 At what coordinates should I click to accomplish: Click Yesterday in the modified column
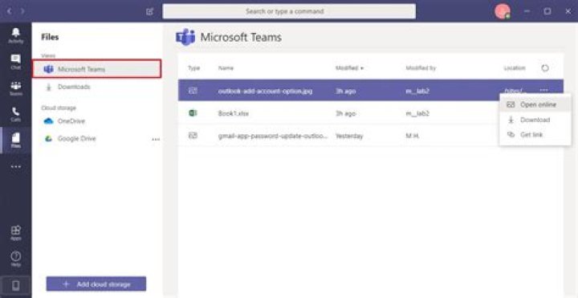coord(349,136)
